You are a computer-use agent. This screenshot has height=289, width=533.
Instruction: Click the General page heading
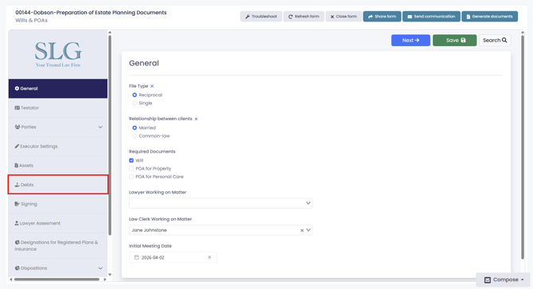(144, 63)
